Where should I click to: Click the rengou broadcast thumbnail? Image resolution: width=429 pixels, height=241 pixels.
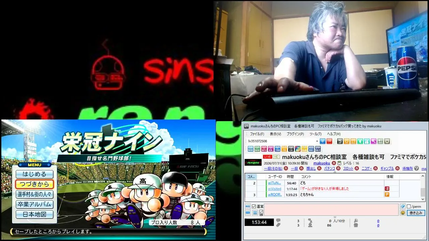point(253,162)
